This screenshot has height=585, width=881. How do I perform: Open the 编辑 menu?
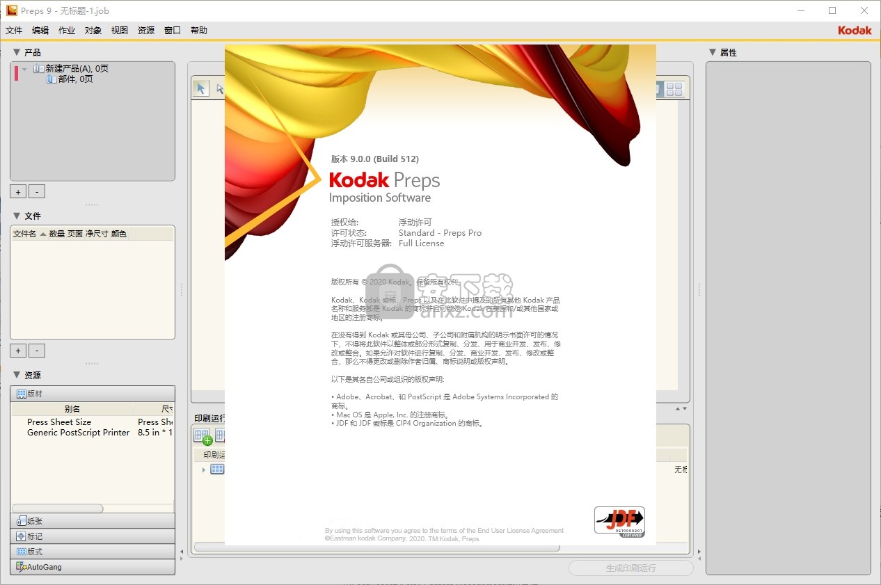[40, 31]
